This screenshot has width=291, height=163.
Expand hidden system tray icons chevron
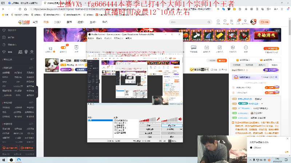coord(250,160)
